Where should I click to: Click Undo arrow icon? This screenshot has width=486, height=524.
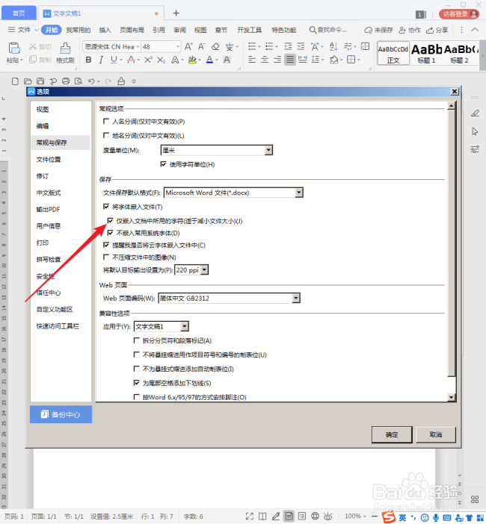pyautogui.click(x=91, y=81)
